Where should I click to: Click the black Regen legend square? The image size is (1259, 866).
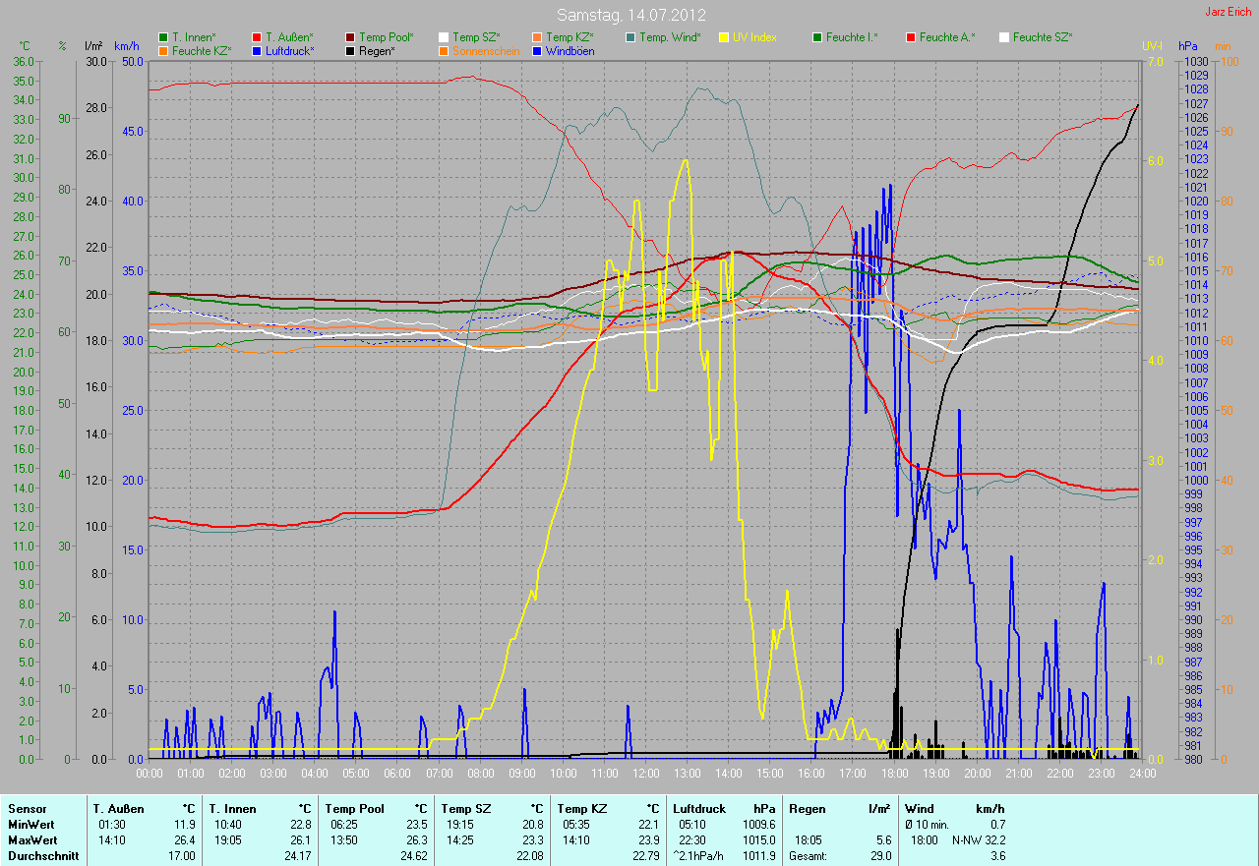click(x=350, y=50)
